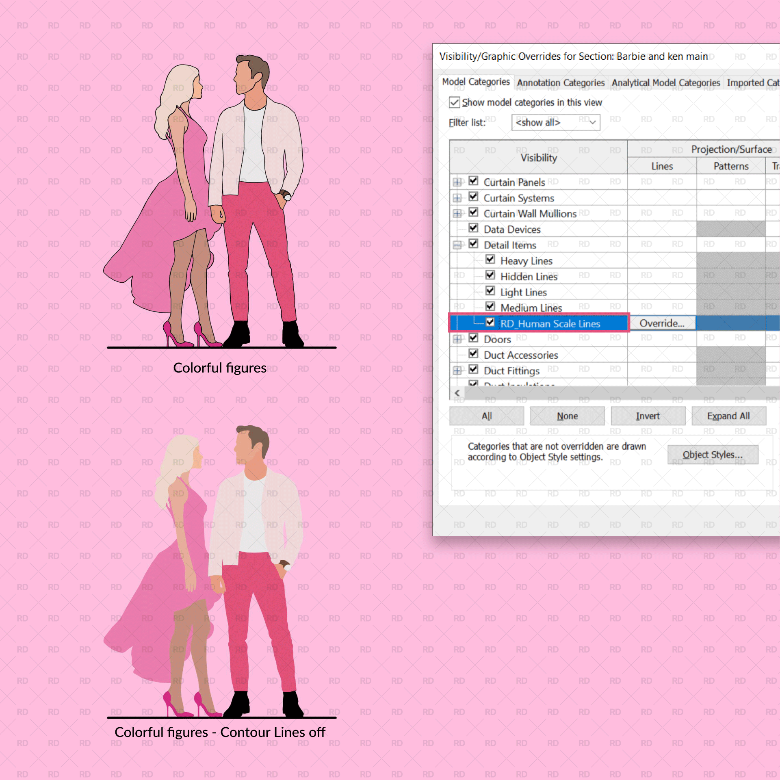This screenshot has width=780, height=780.
Task: Collapse the Detail Items category
Action: coord(457,244)
